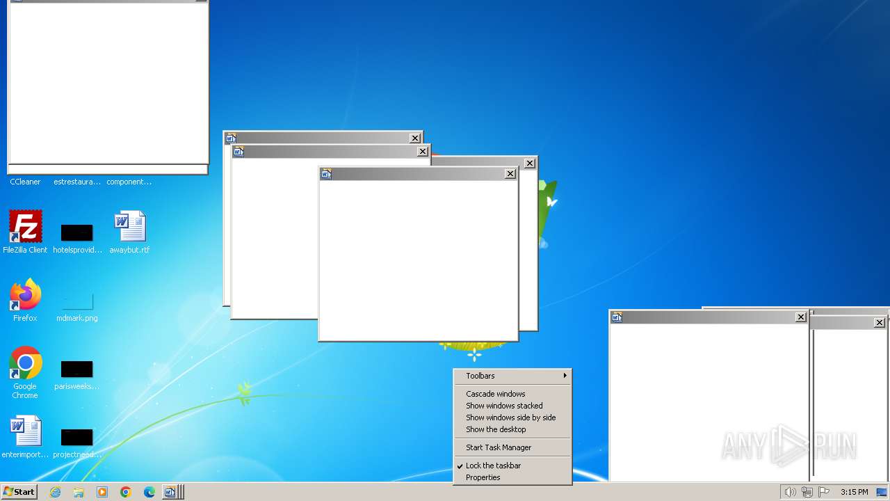
Task: Launch Chrome from the taskbar
Action: (x=126, y=492)
